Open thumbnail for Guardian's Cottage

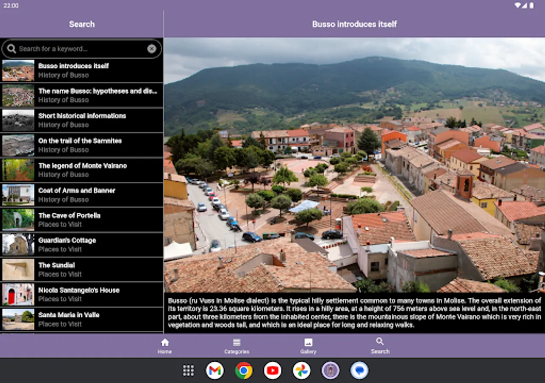pyautogui.click(x=18, y=245)
